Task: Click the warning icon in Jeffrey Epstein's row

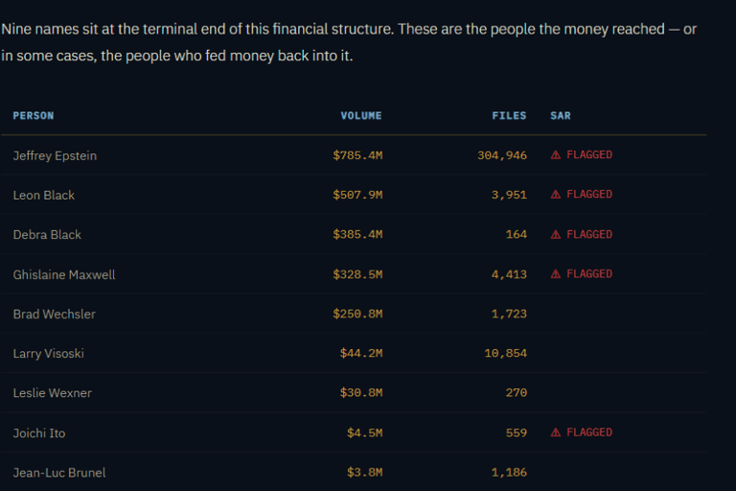Action: point(556,154)
